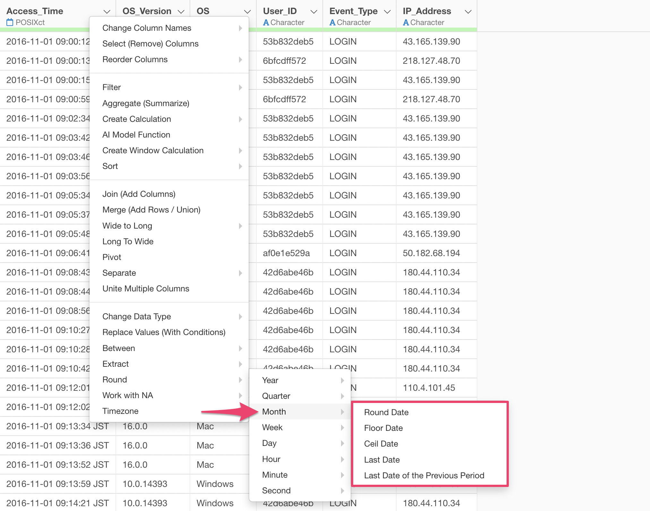Click Select (Remove) Columns entry
Screen dimensions: 650x511
pyautogui.click(x=150, y=44)
